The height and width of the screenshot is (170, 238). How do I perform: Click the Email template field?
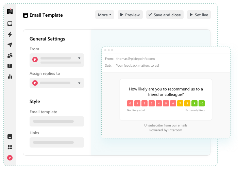pos(57,121)
